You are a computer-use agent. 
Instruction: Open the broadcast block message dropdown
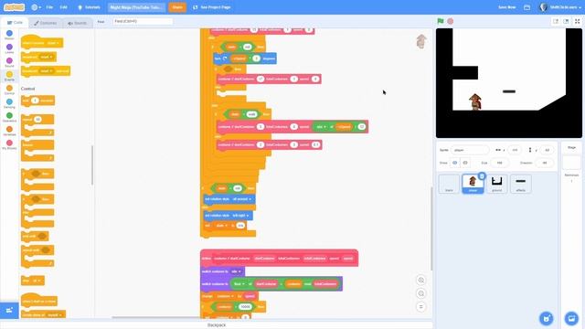pyautogui.click(x=47, y=57)
